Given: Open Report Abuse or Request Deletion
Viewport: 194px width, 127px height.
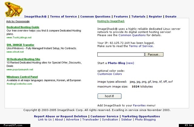Looking at the screenshot, I should (61, 116).
